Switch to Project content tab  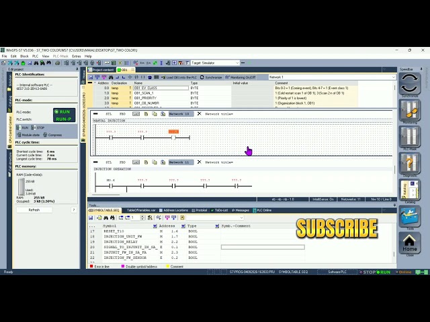pos(101,70)
